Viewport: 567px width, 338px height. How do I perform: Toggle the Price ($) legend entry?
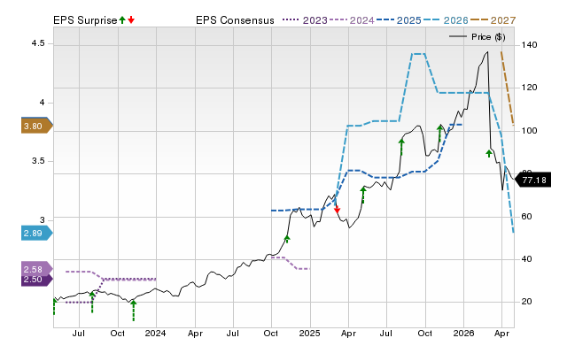coord(478,37)
